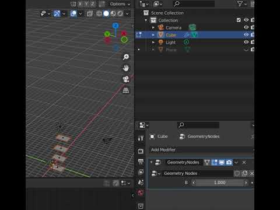
Task: Click the outliner search field
Action: [x=194, y=3]
